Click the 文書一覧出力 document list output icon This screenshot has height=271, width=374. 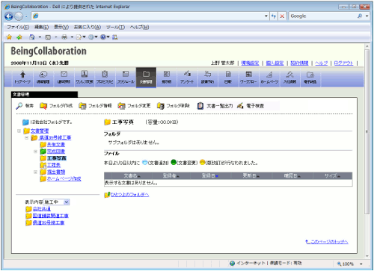tap(200, 106)
